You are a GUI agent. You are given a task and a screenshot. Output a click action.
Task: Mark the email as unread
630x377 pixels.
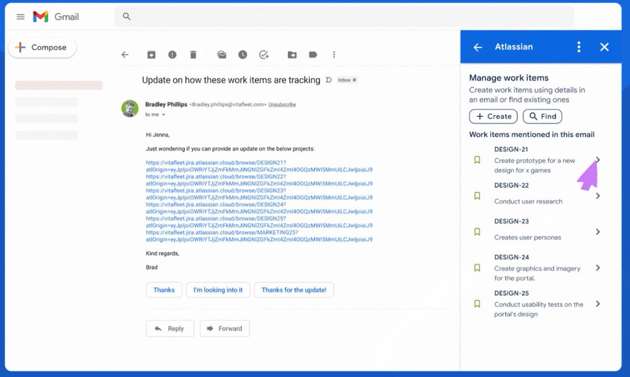click(x=222, y=55)
